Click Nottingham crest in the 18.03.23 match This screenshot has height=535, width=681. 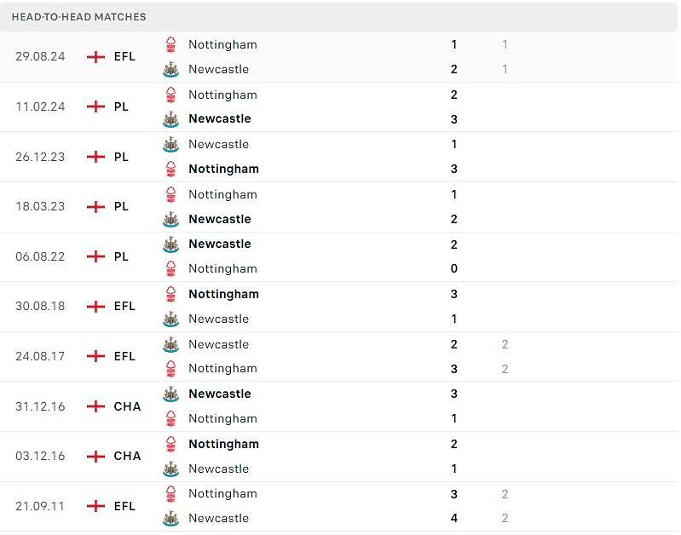[x=171, y=194]
